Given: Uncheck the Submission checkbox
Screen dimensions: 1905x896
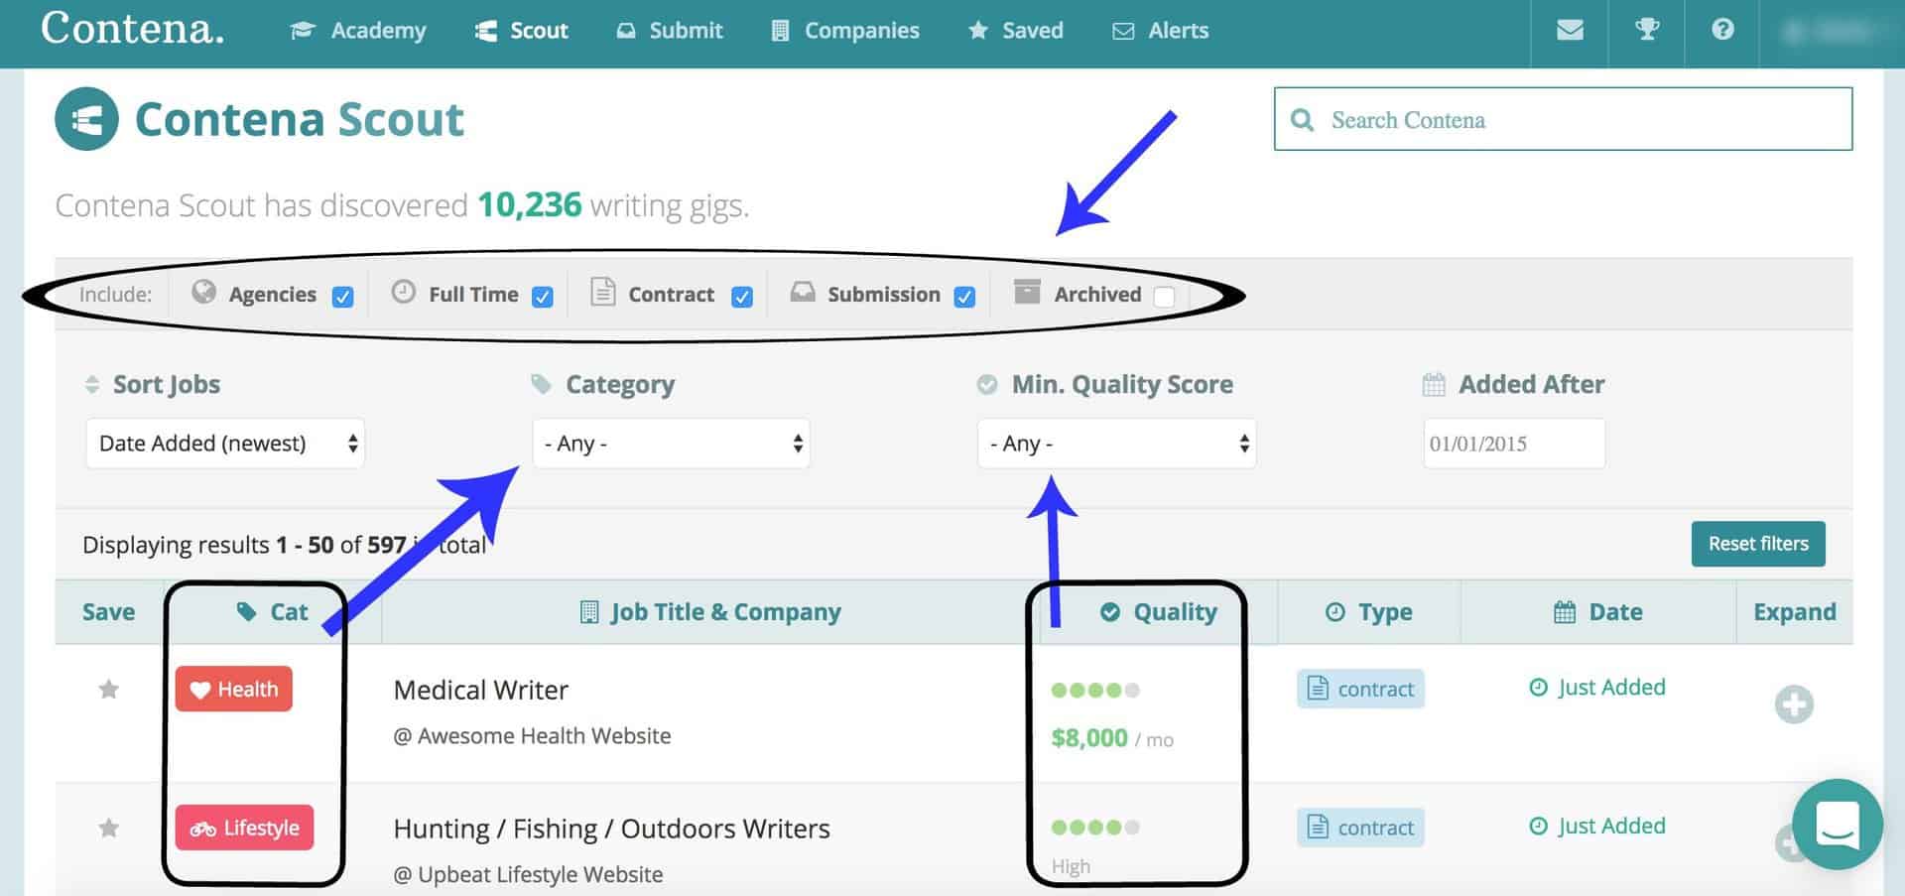Looking at the screenshot, I should (964, 297).
